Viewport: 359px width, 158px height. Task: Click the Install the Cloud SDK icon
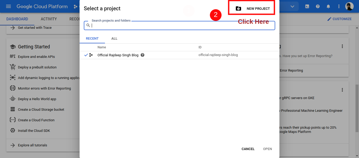tap(12, 131)
